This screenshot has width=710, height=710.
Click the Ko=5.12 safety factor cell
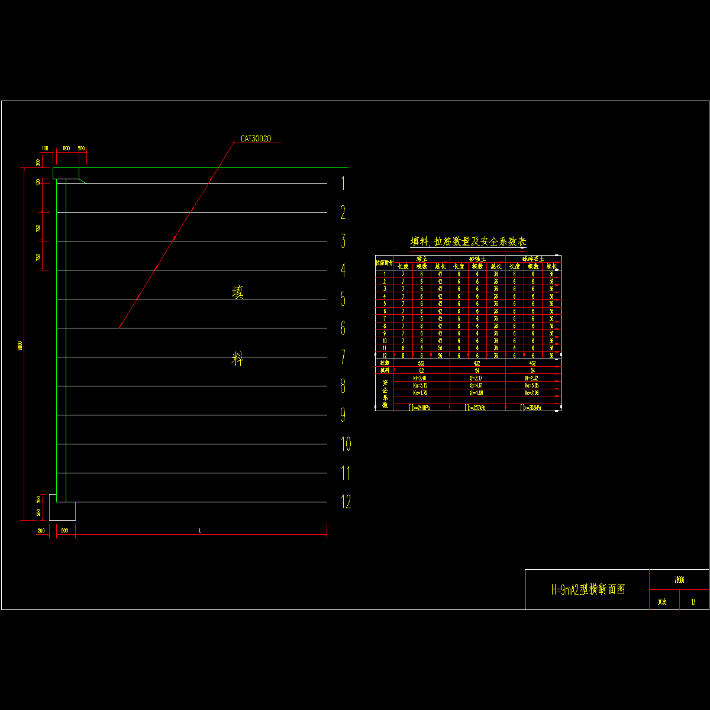click(x=420, y=385)
